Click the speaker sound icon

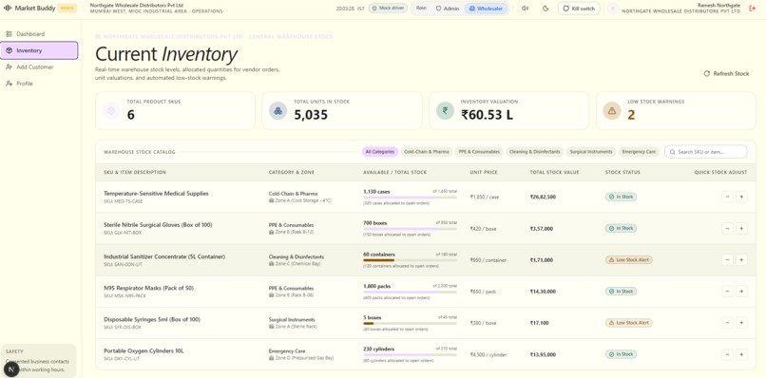tap(525, 9)
